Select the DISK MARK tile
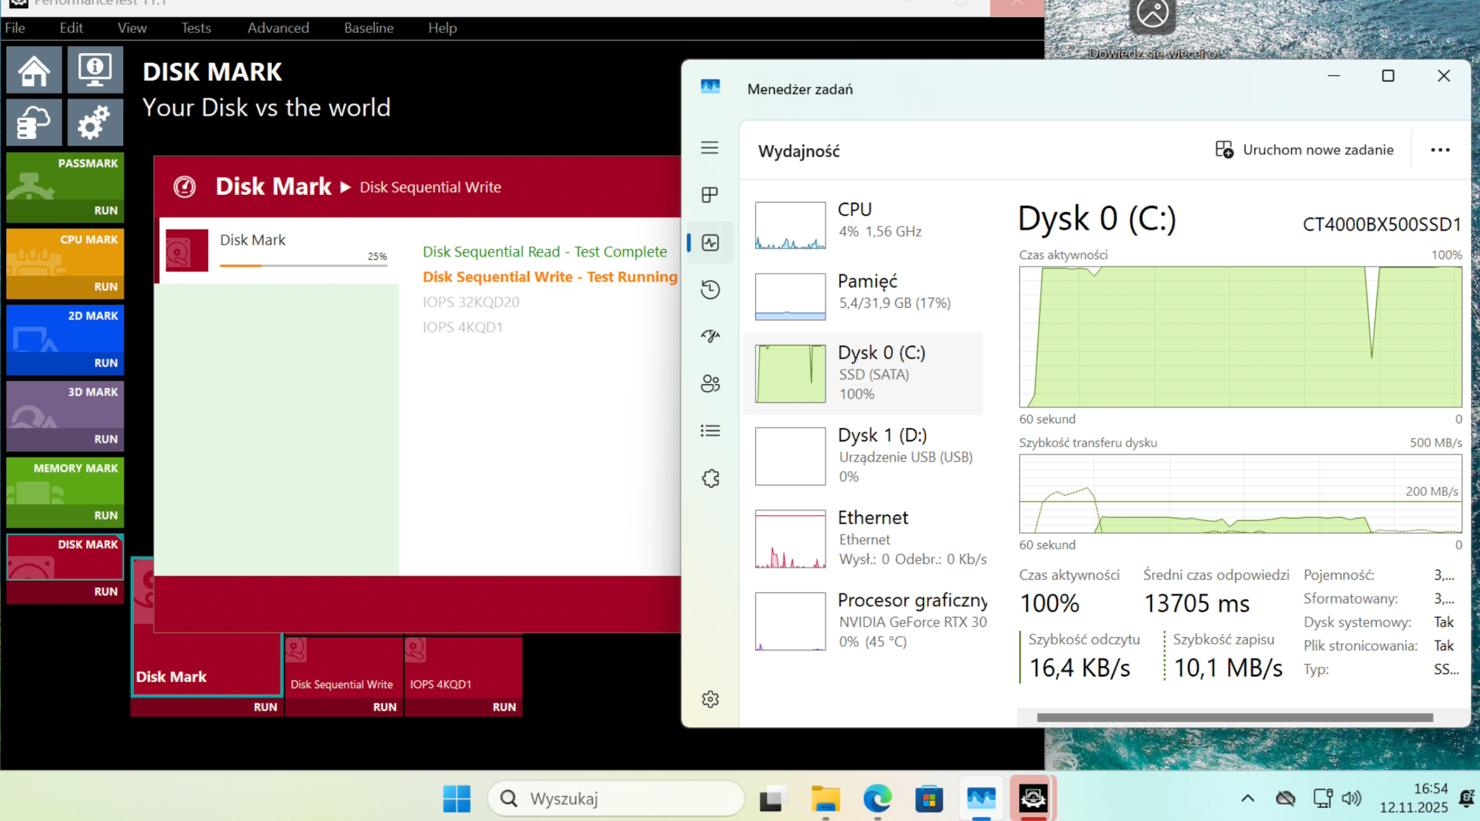 [x=65, y=557]
